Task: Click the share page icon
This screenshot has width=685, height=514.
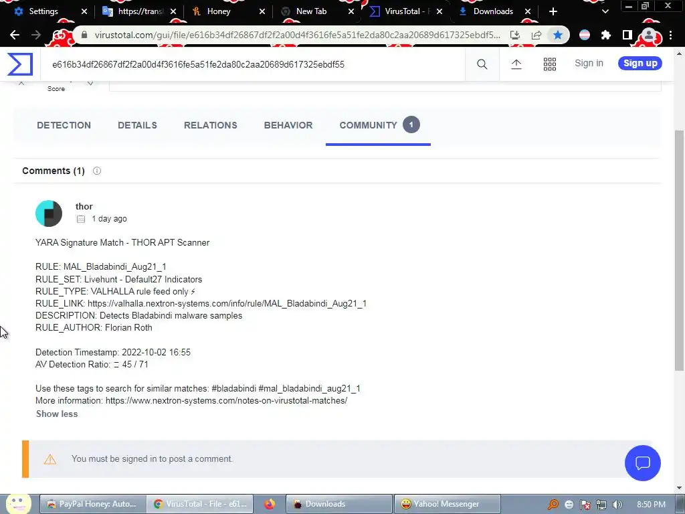Action: coord(536,35)
